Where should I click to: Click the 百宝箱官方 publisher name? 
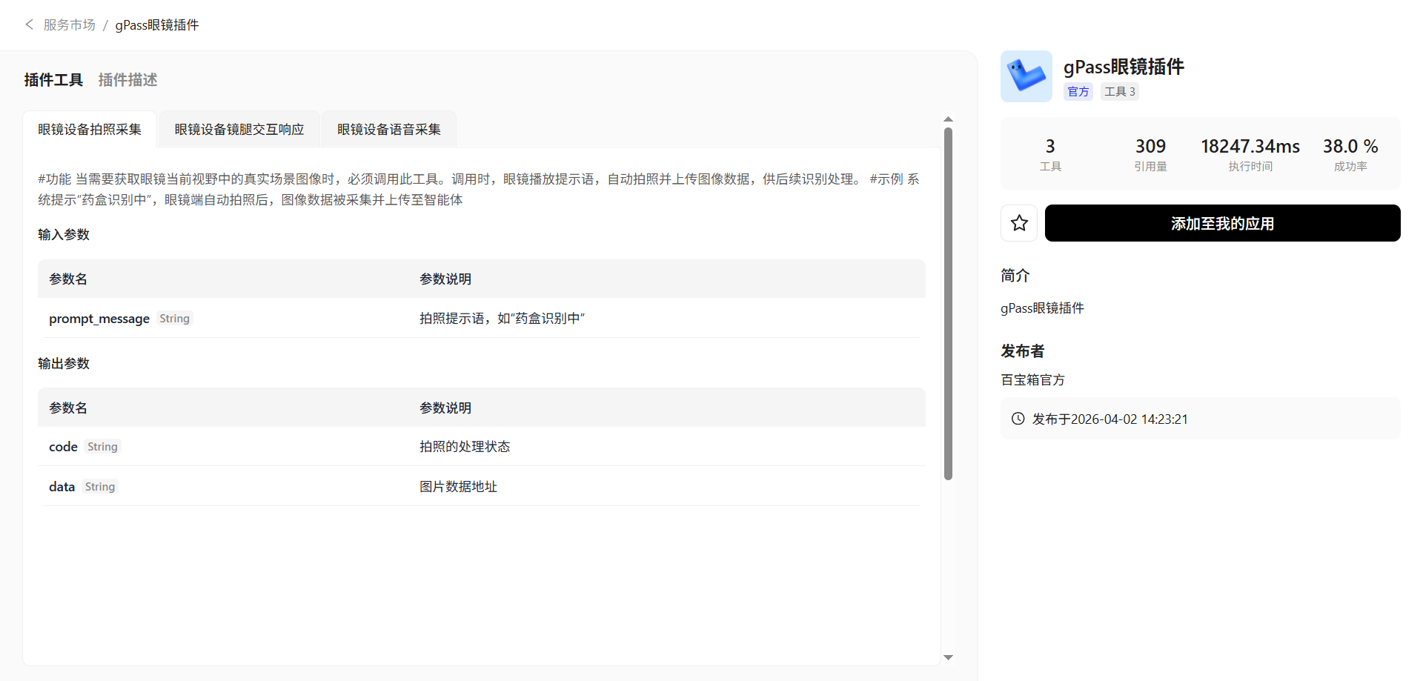tap(1032, 379)
